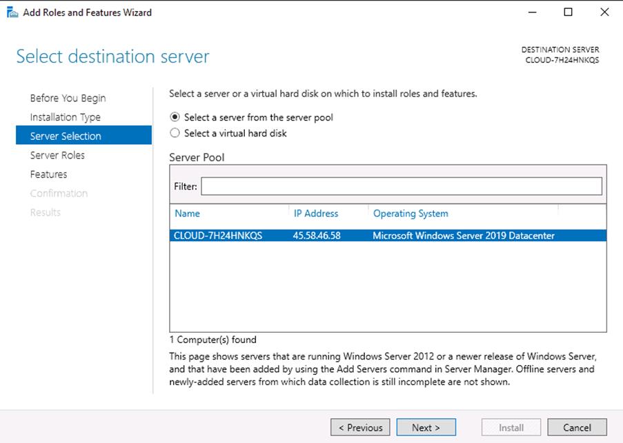This screenshot has height=443, width=623.
Task: Open the Server Selection step
Action: pyautogui.click(x=66, y=136)
